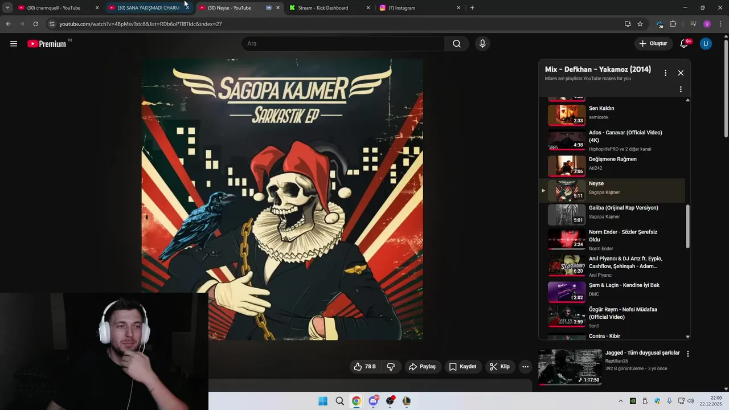The width and height of the screenshot is (729, 410).
Task: Click the Oluştur create button
Action: pyautogui.click(x=653, y=44)
